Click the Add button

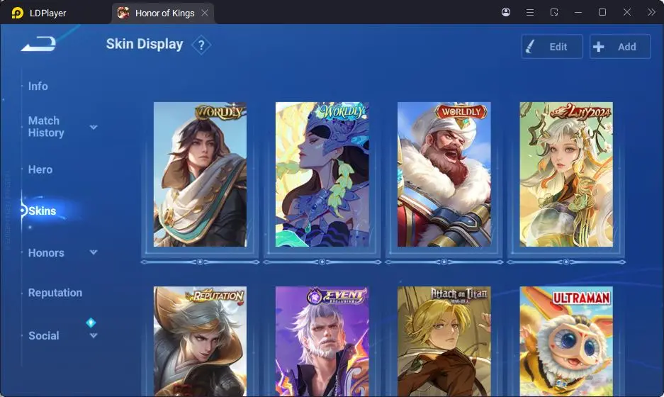(x=620, y=47)
